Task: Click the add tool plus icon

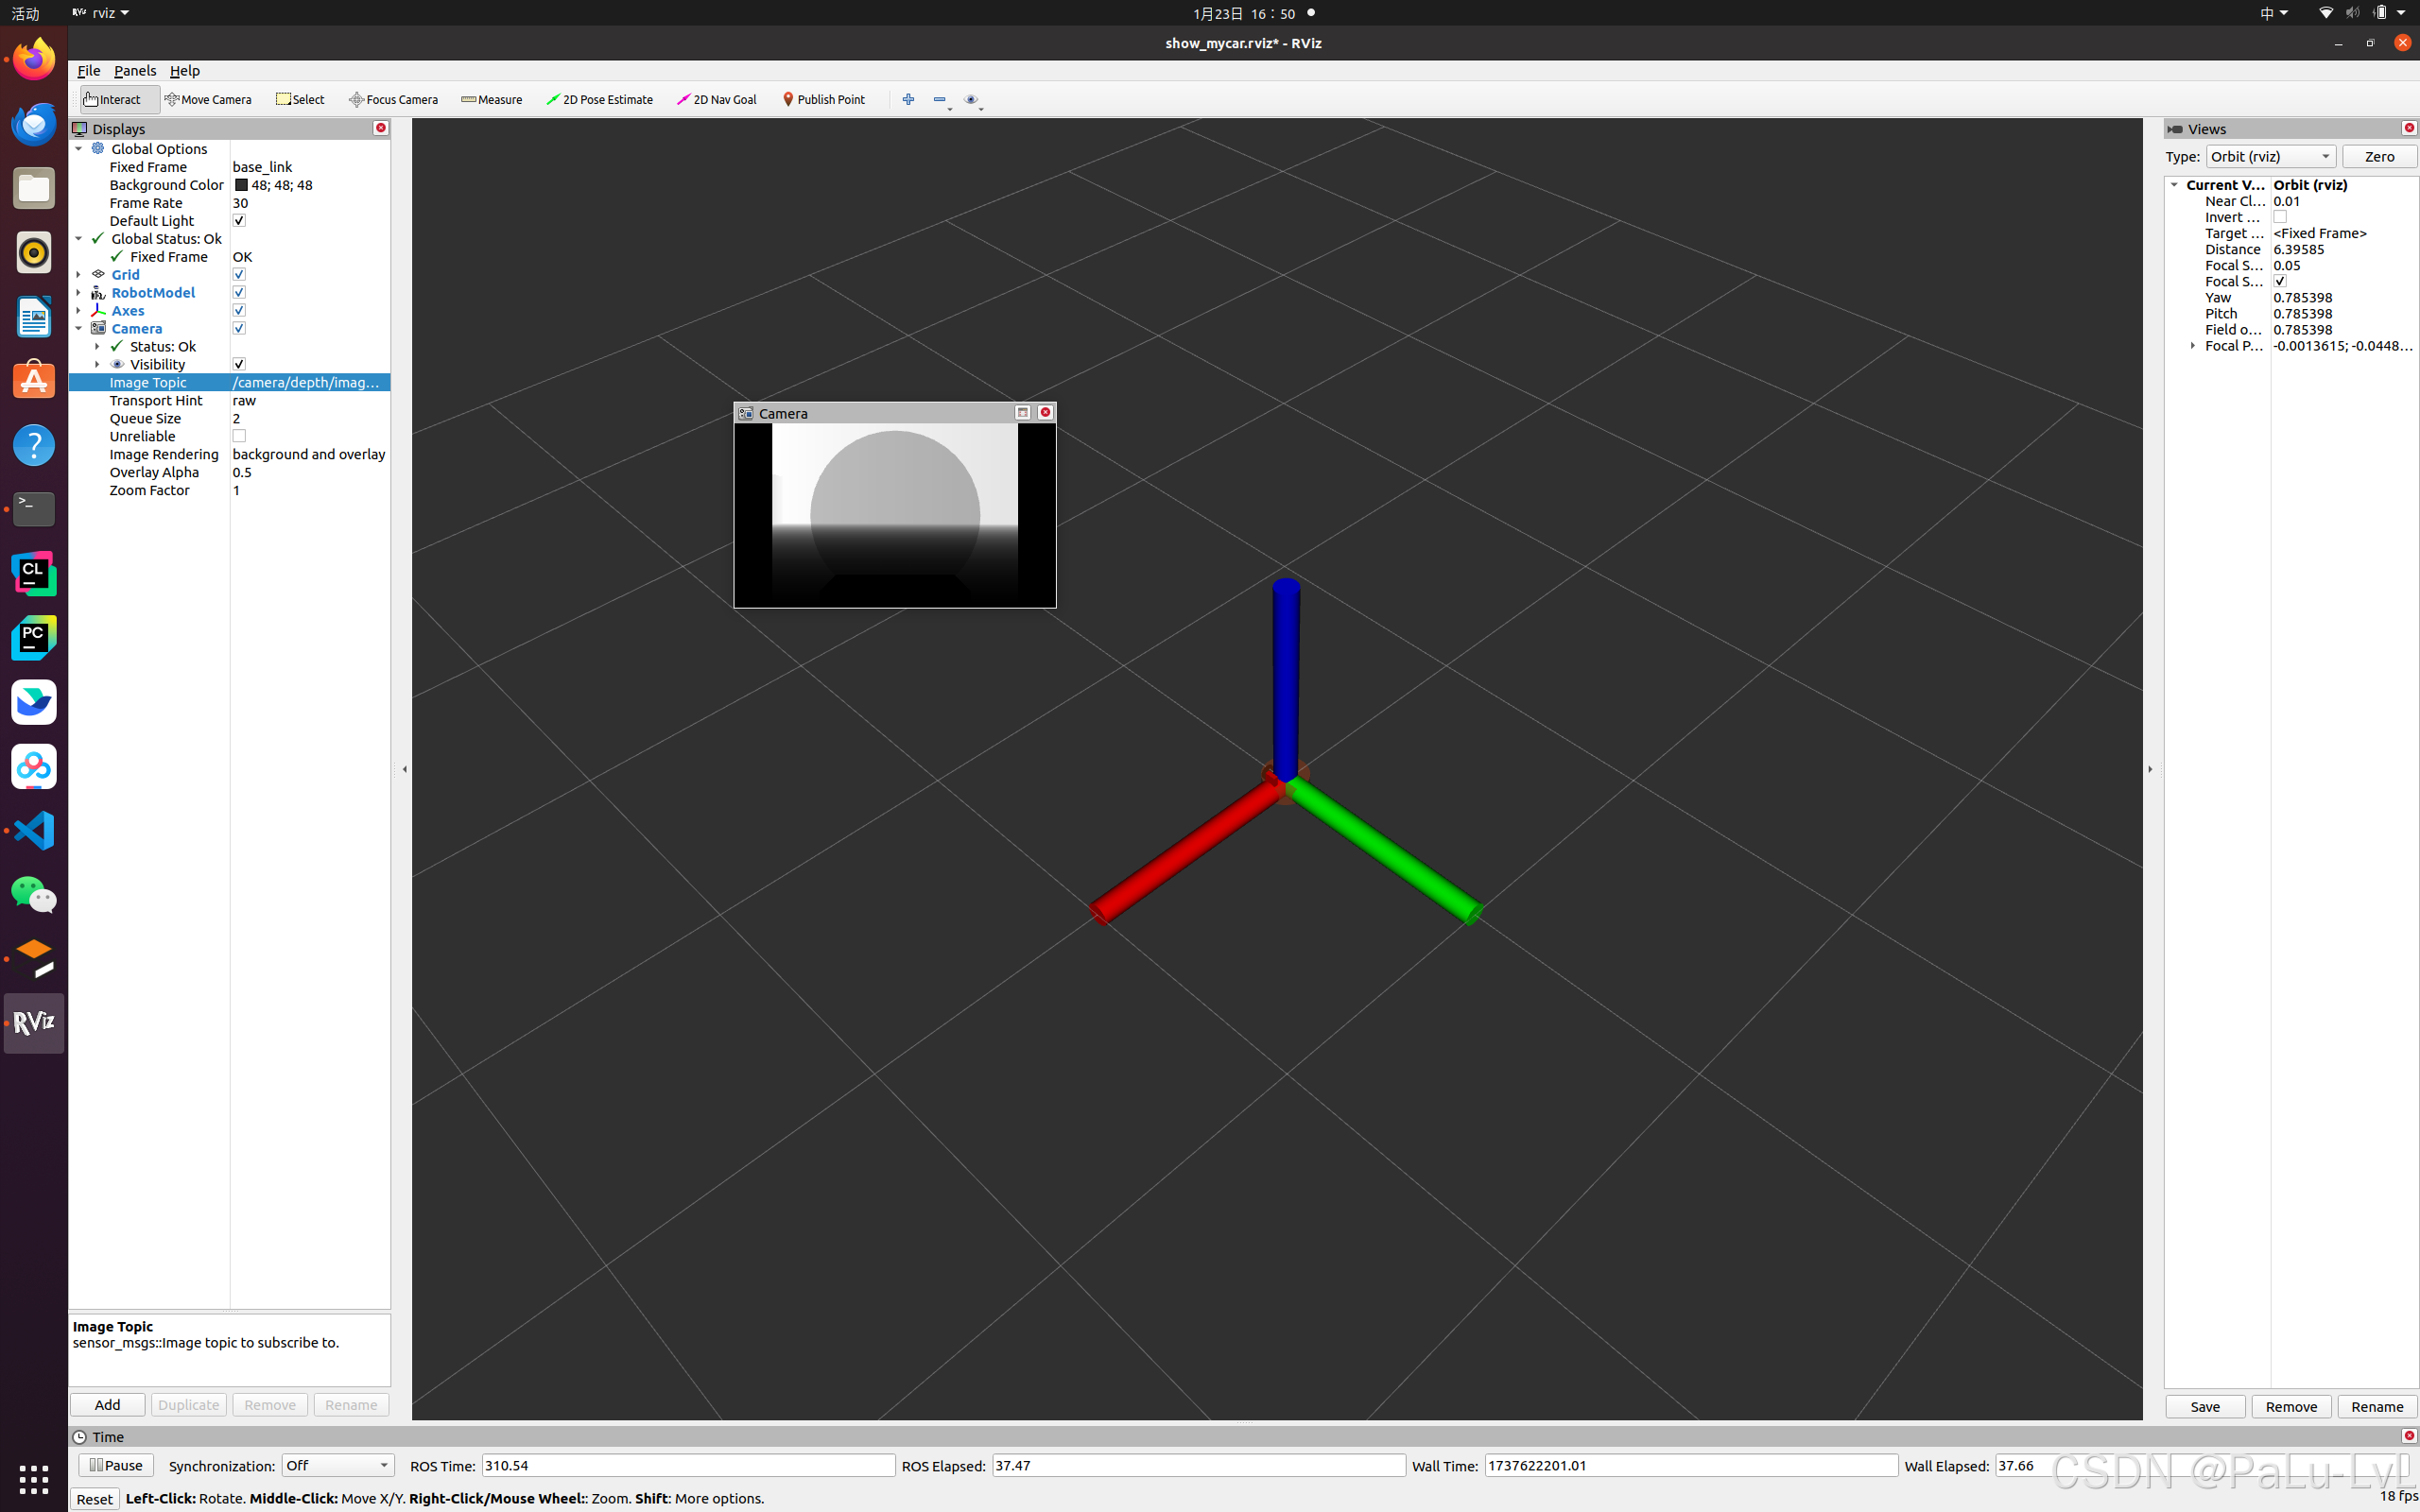Action: click(908, 99)
